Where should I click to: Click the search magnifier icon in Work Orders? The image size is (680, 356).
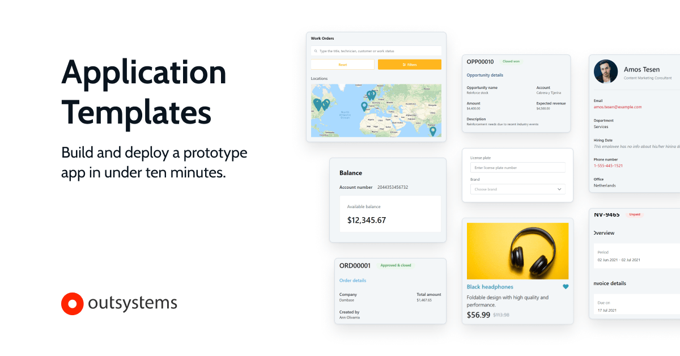[316, 51]
